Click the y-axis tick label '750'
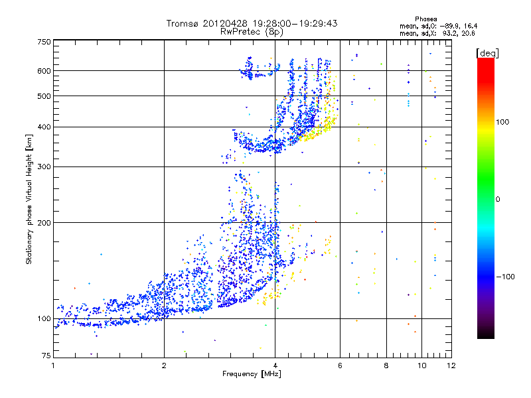Screen dimensions: 531x398 [44, 42]
